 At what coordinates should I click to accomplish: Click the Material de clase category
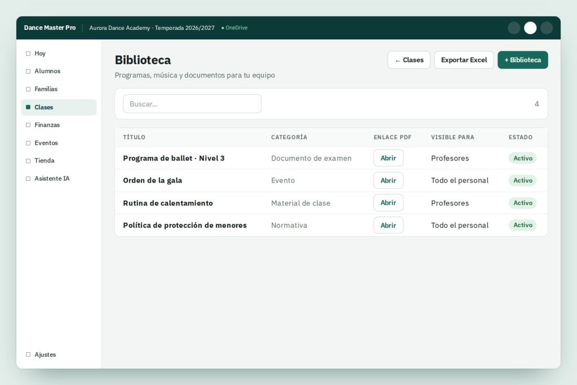(301, 203)
